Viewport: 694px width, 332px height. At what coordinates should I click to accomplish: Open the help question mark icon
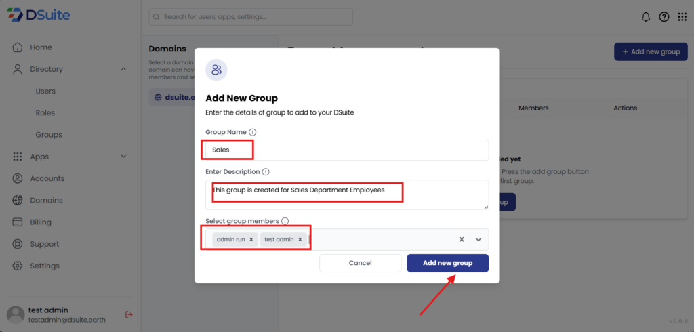(x=664, y=17)
